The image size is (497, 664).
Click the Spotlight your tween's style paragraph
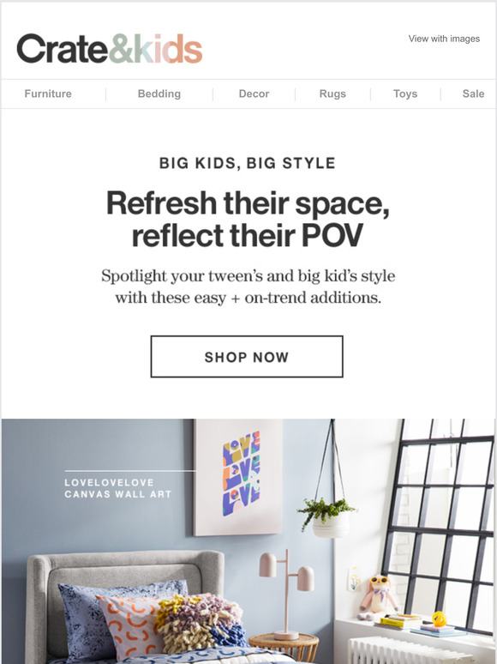point(248,287)
